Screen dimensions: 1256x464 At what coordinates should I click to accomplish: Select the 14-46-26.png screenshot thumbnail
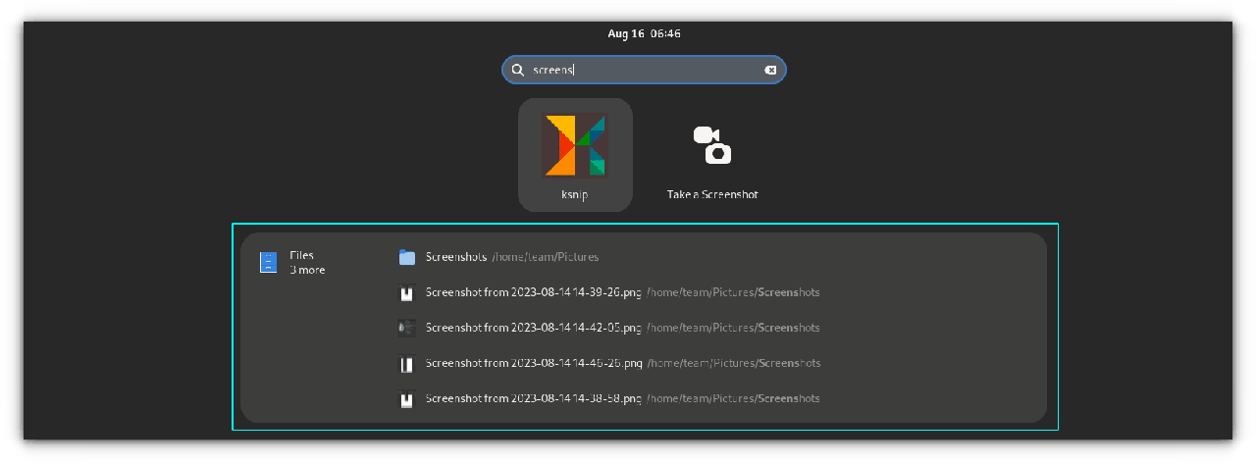click(407, 363)
